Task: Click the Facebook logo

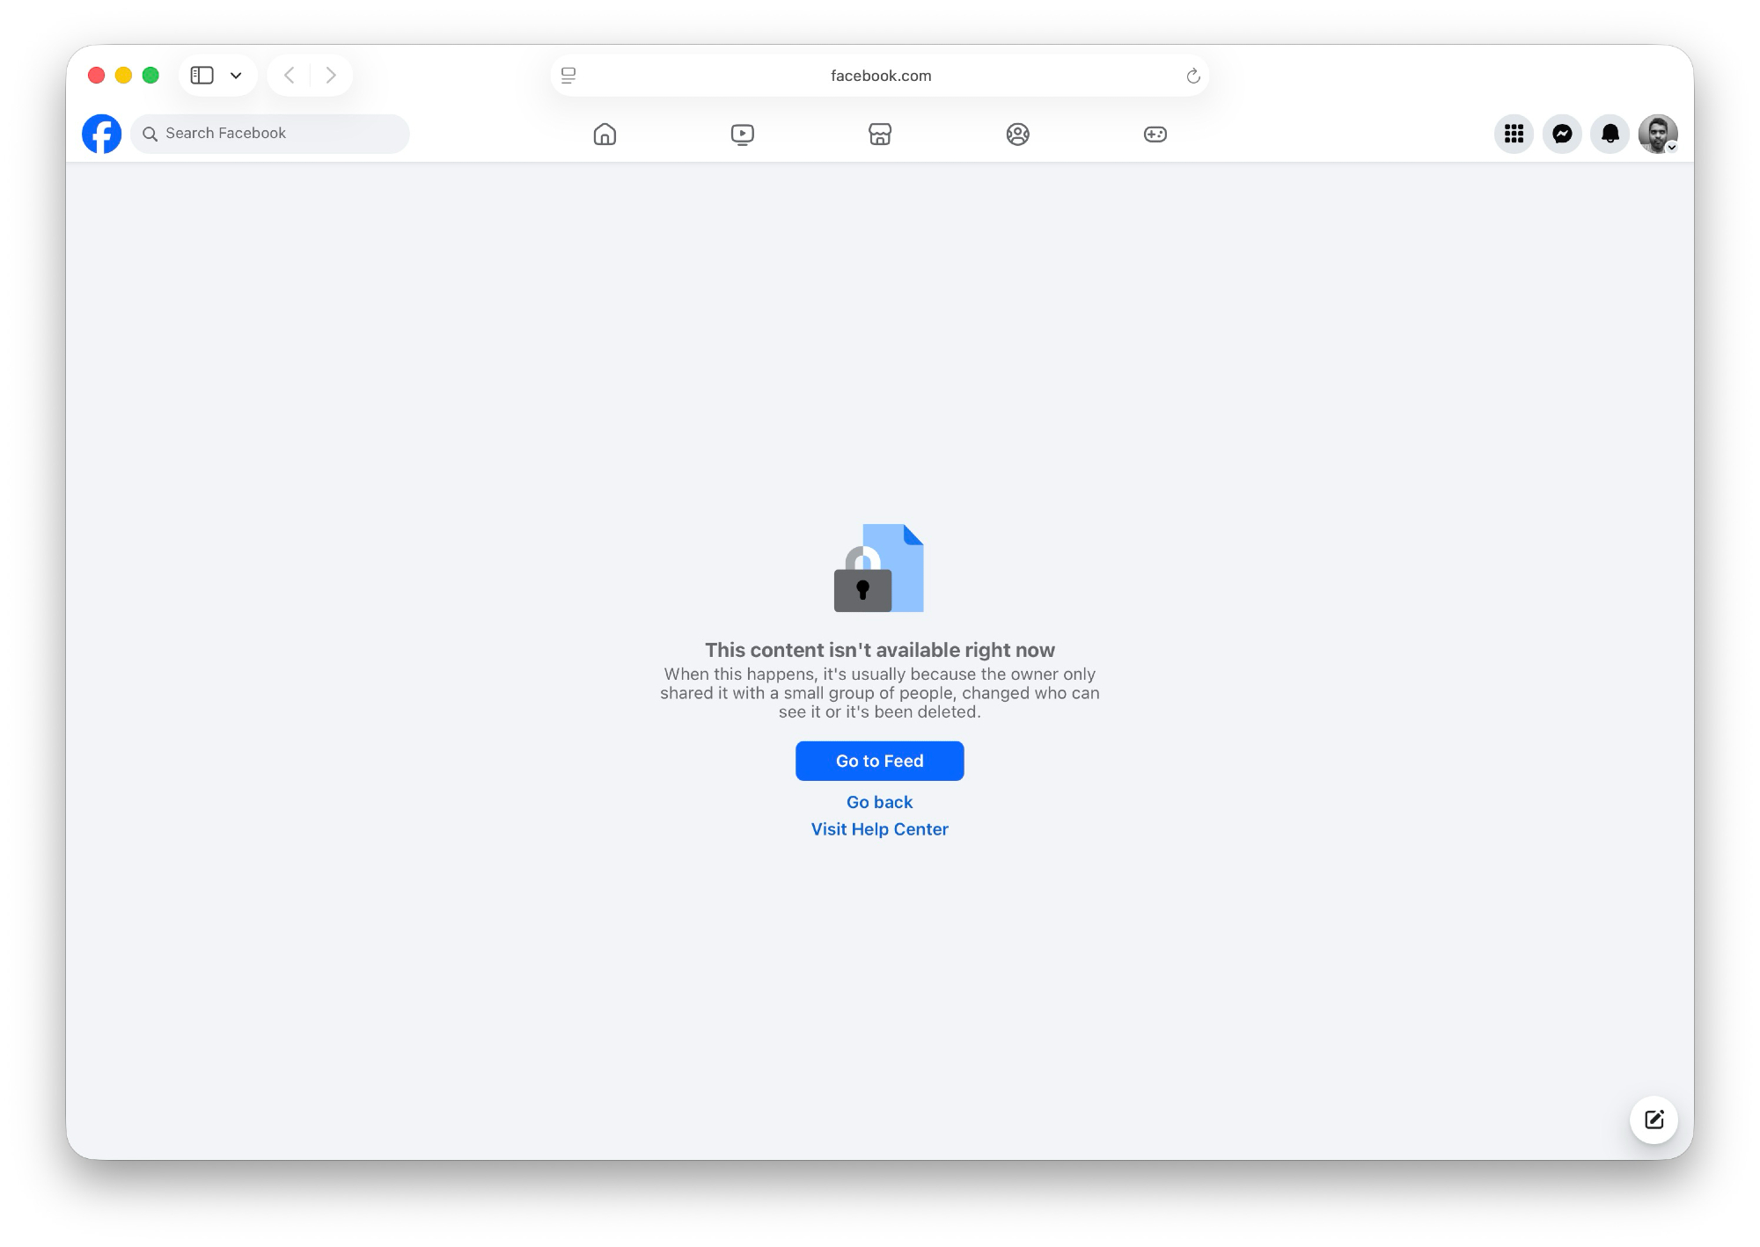Action: pyautogui.click(x=102, y=134)
